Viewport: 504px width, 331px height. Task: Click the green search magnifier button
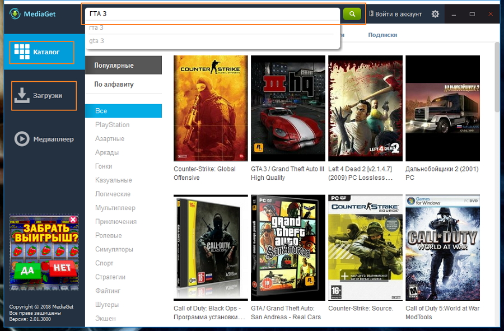coord(352,14)
